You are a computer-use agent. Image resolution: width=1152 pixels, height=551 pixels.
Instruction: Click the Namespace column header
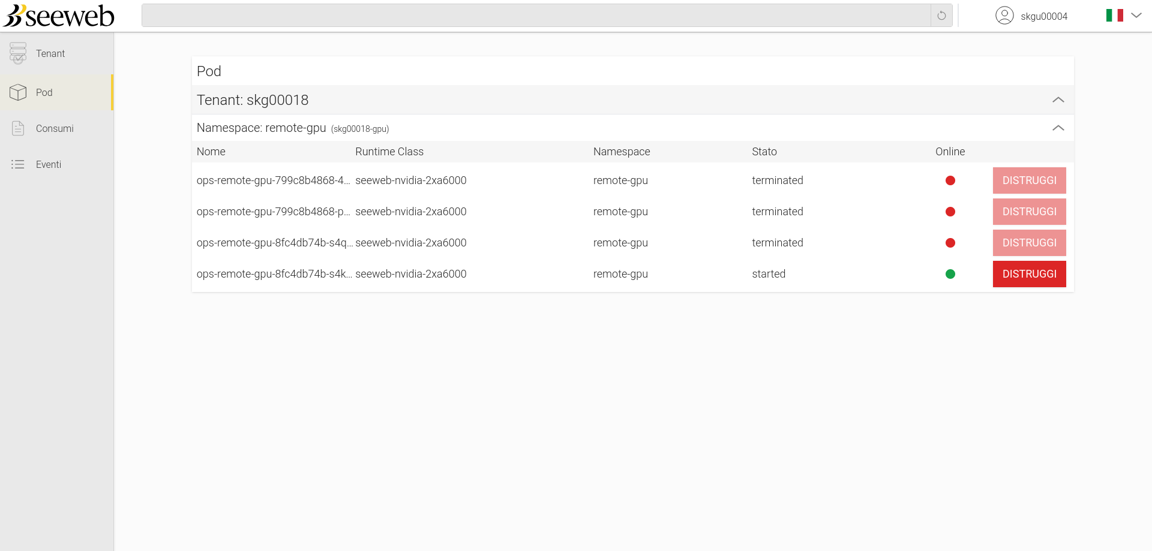click(622, 152)
